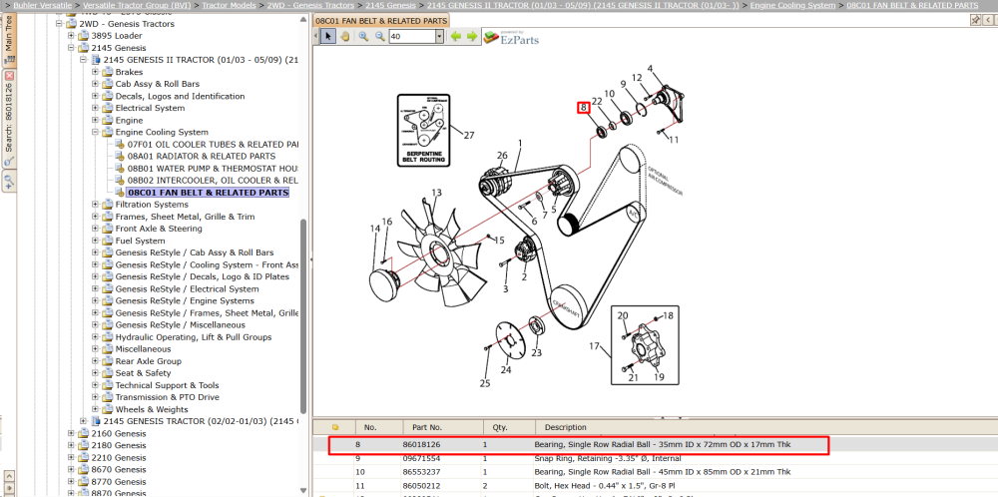Viewport: 998px width, 497px height.
Task: Click the collapse chevron beside the pin
Action: pos(990,20)
